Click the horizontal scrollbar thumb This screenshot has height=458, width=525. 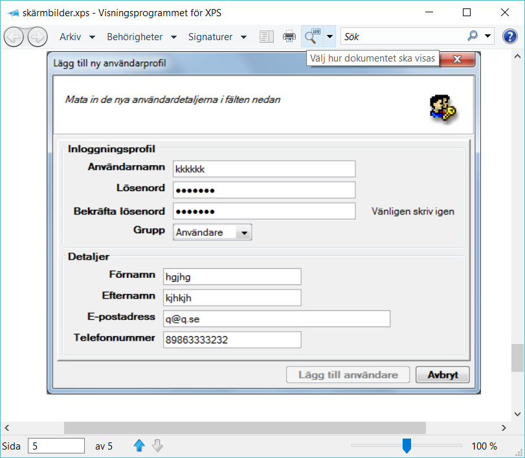pyautogui.click(x=244, y=428)
